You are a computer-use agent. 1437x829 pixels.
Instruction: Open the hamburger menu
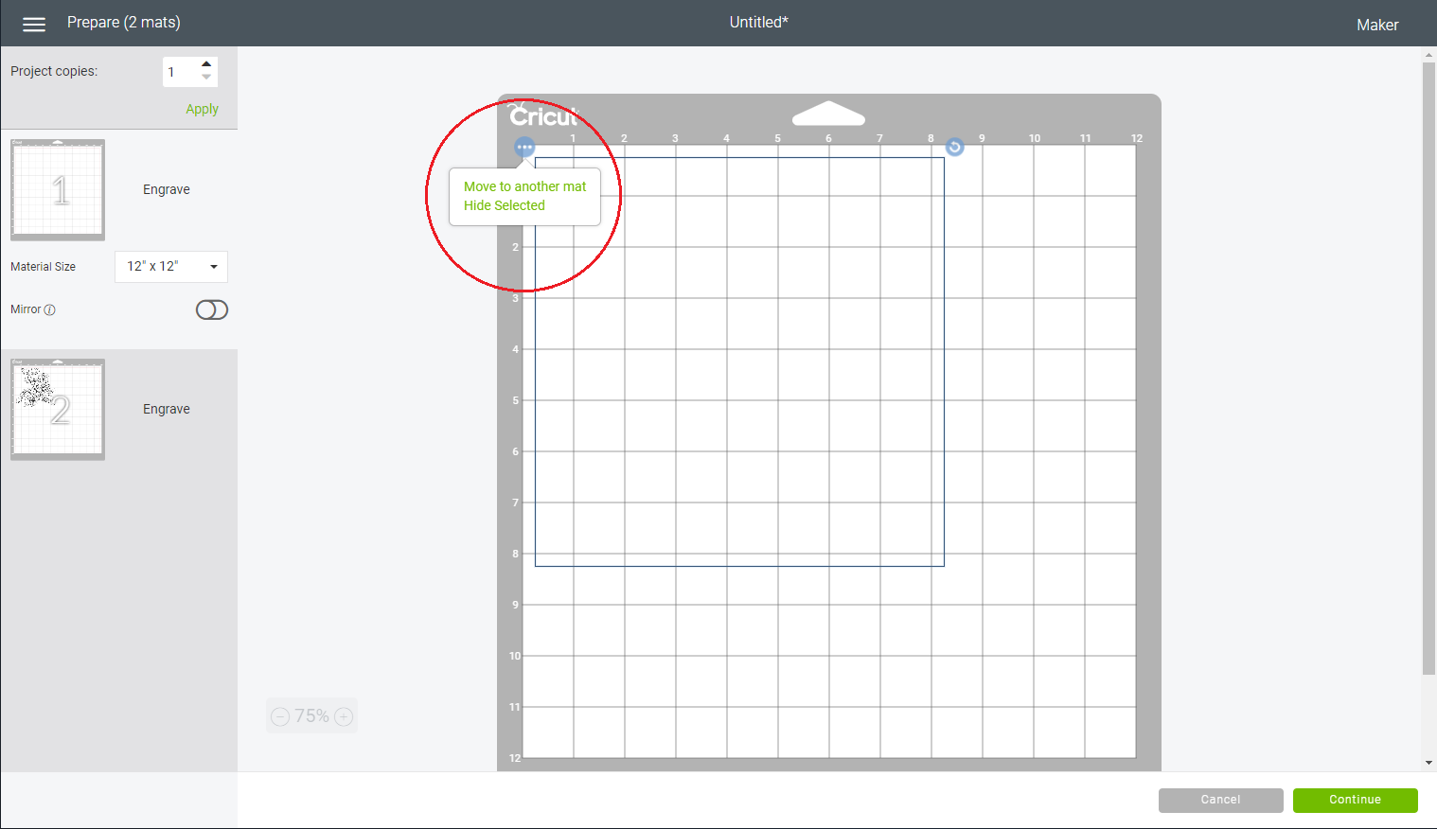34,25
